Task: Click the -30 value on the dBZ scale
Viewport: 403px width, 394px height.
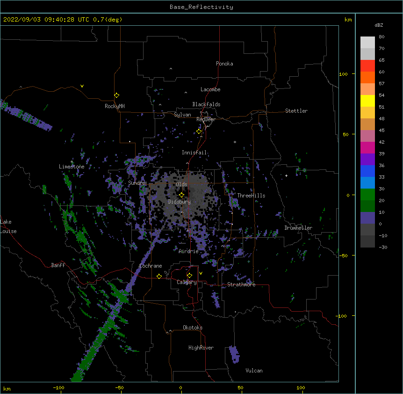Action: [x=383, y=247]
